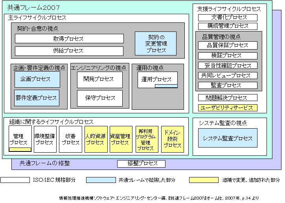
Task: Click the white ISO/IEC 規格部分 legend swatch
Action: click(x=15, y=180)
